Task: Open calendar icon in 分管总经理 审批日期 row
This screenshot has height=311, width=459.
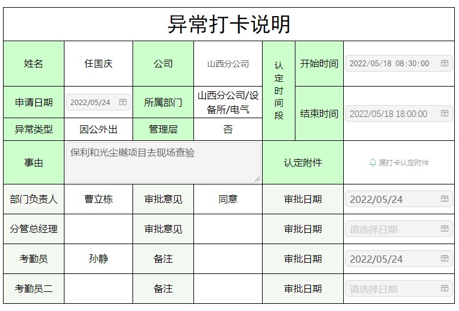Action: 444,229
